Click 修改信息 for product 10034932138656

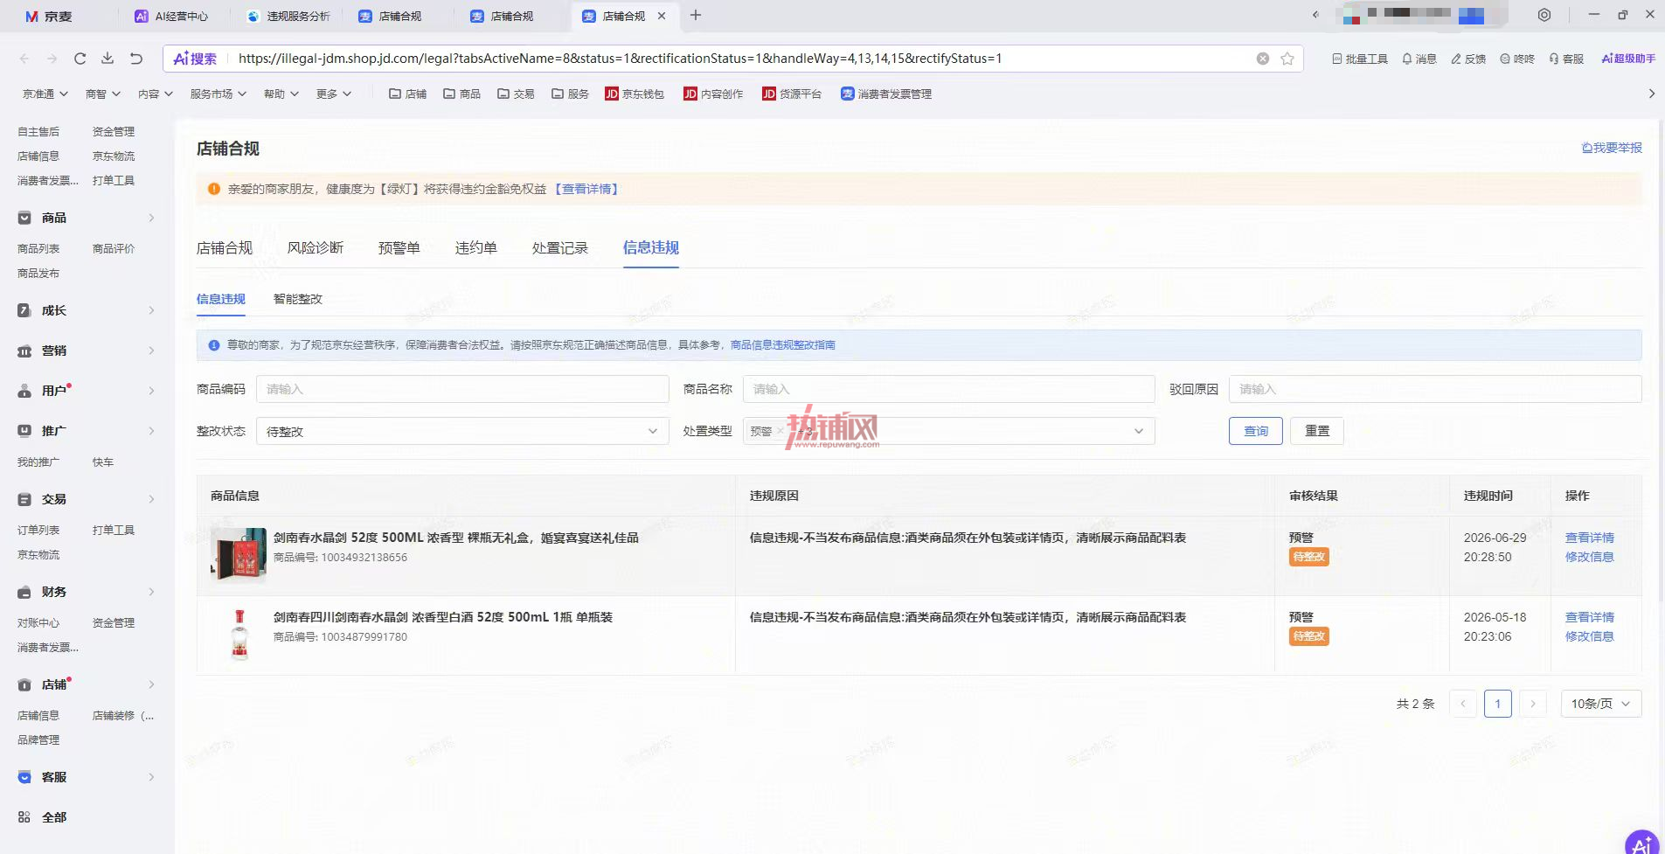coord(1590,557)
